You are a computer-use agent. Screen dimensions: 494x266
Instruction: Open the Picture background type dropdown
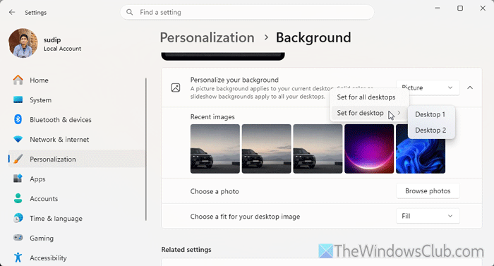(x=428, y=87)
